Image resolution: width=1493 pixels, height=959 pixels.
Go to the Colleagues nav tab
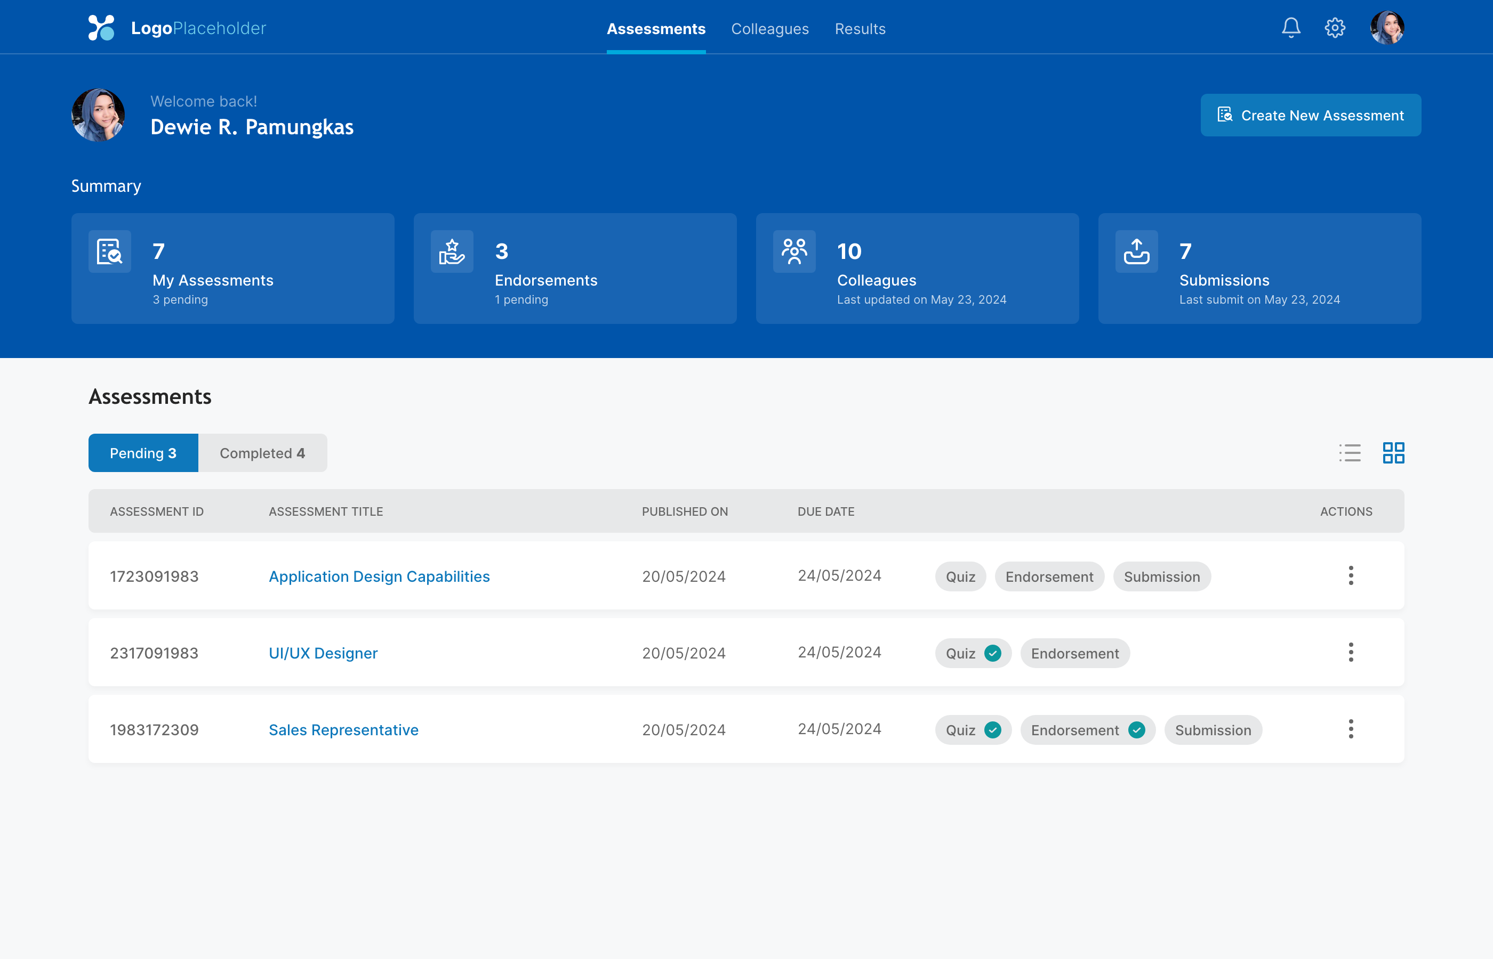tap(769, 29)
